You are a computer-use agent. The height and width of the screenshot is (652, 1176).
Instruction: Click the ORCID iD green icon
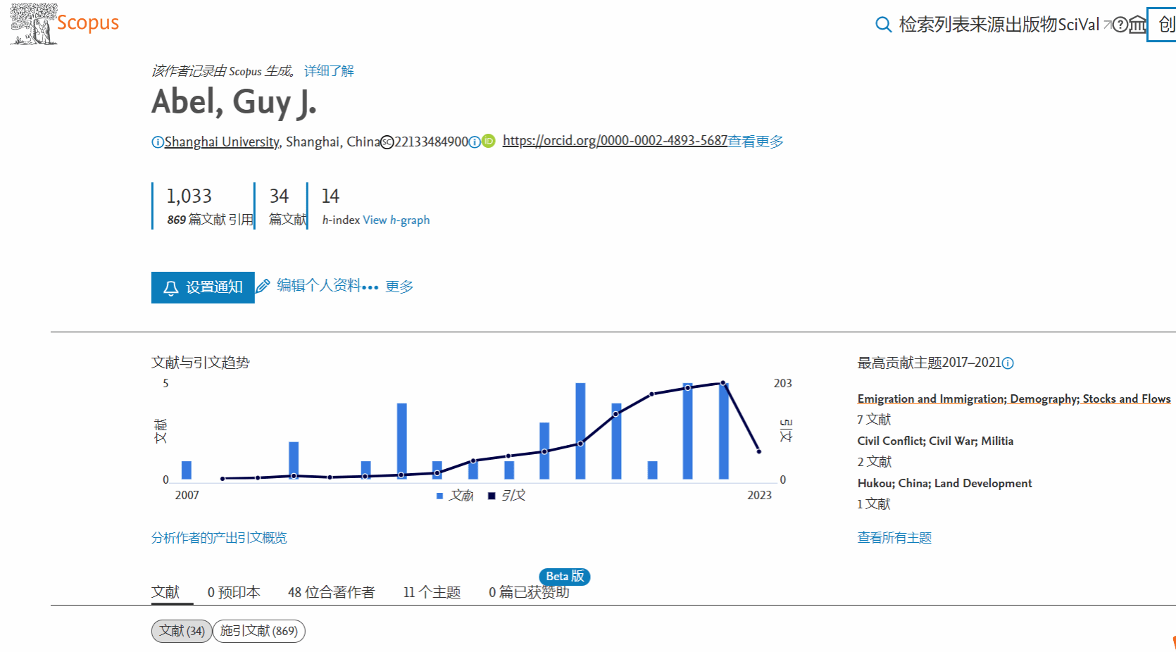coord(487,141)
